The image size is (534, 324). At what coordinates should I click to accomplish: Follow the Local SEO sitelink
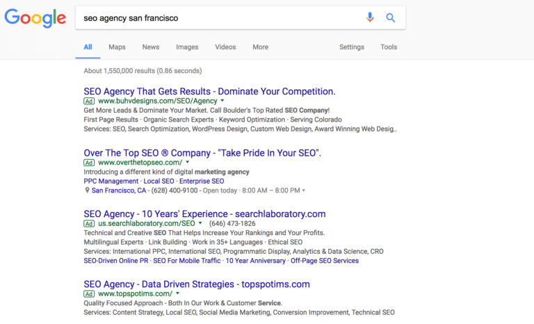tap(159, 181)
